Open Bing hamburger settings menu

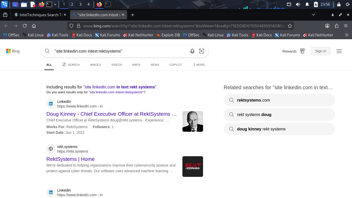tap(339, 51)
